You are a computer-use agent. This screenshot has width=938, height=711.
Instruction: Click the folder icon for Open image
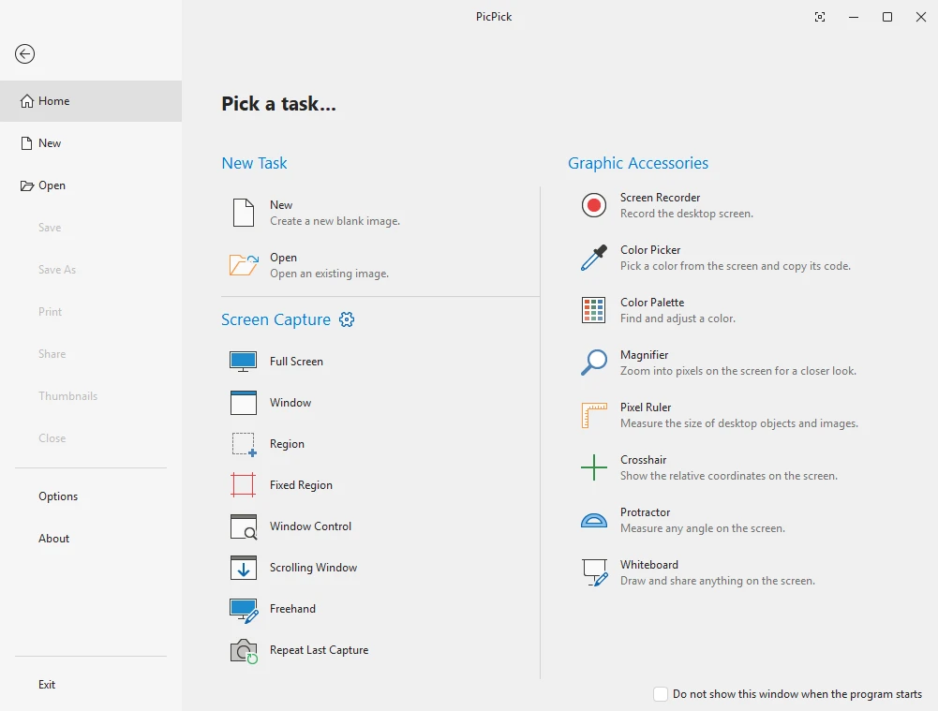[x=244, y=265]
